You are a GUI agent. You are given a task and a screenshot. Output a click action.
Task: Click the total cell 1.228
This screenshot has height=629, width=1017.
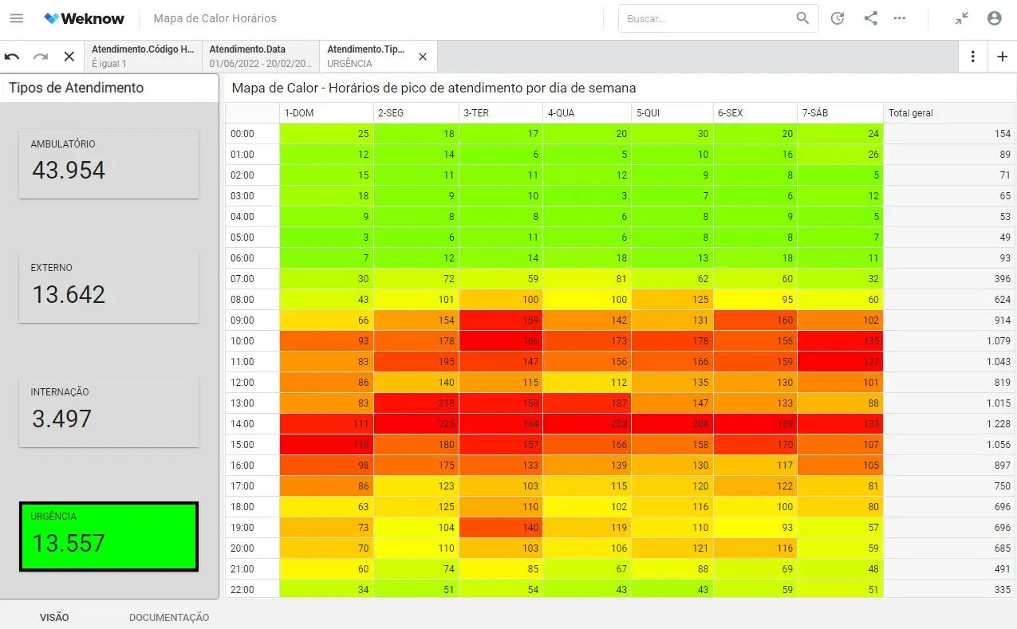pos(949,424)
